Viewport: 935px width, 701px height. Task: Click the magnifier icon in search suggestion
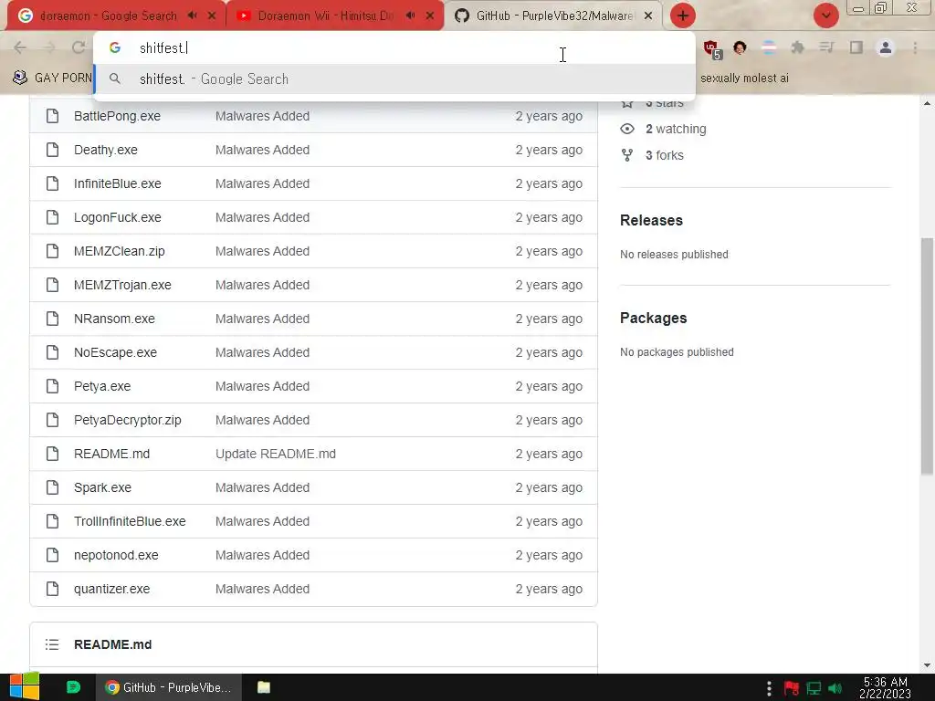pos(114,78)
